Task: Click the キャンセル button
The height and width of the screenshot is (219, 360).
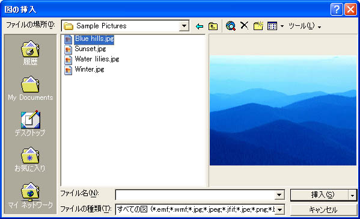Action: pyautogui.click(x=323, y=210)
